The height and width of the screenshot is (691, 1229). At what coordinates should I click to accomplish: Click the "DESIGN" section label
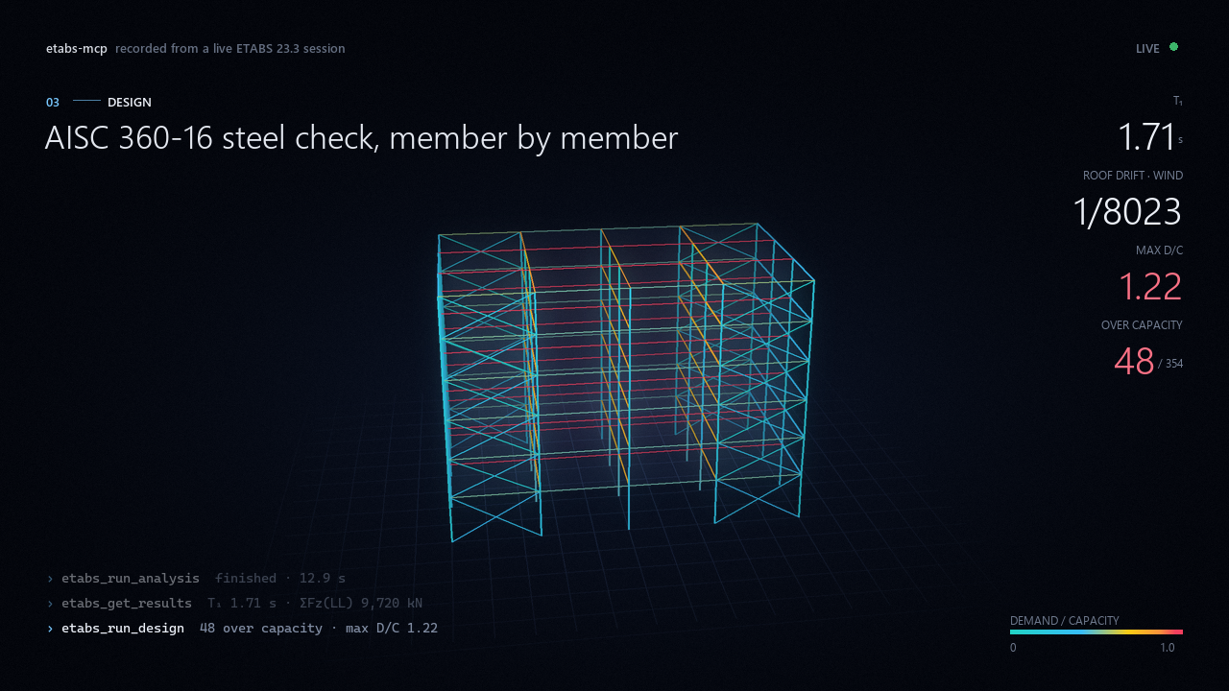click(130, 102)
